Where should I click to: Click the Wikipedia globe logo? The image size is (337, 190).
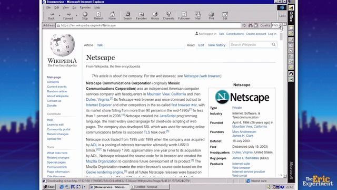pos(62,45)
